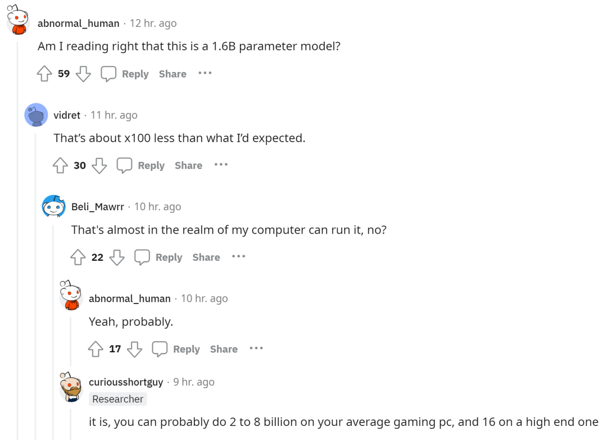The height and width of the screenshot is (440, 607).
Task: Share the 'Yeah, probably.' comment
Action: pos(224,349)
